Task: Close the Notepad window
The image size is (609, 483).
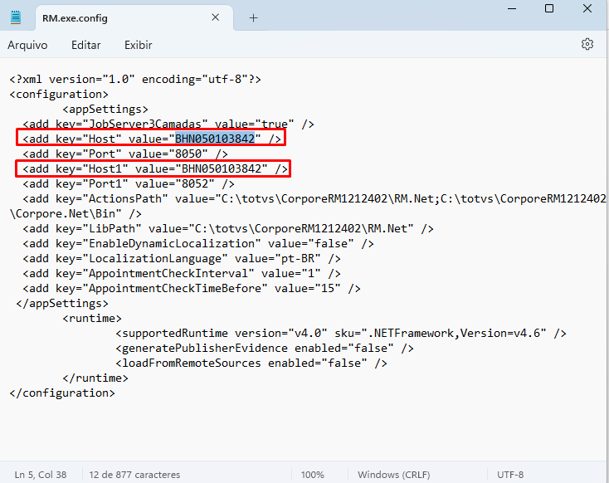Action: [x=587, y=8]
